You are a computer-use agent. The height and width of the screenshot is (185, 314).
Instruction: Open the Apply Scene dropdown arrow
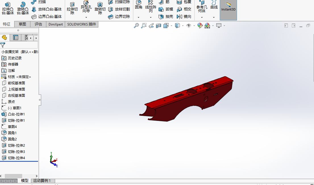coord(213,26)
